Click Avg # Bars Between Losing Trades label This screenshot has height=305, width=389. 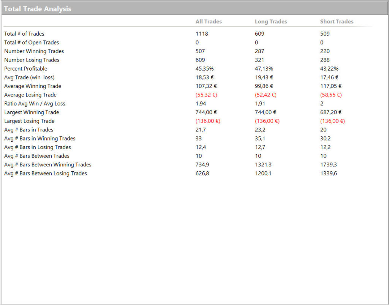click(x=46, y=173)
